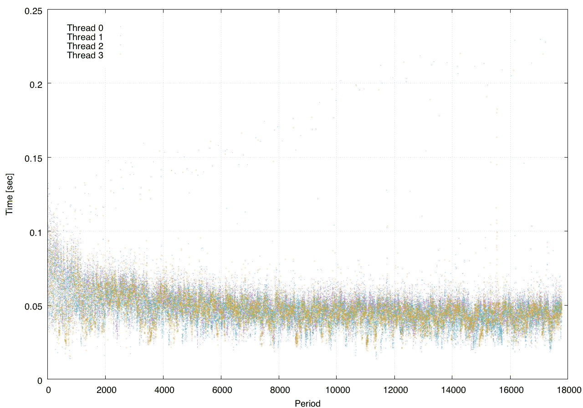
Task: Click the 6000 x-axis tick label
Action: click(x=221, y=390)
